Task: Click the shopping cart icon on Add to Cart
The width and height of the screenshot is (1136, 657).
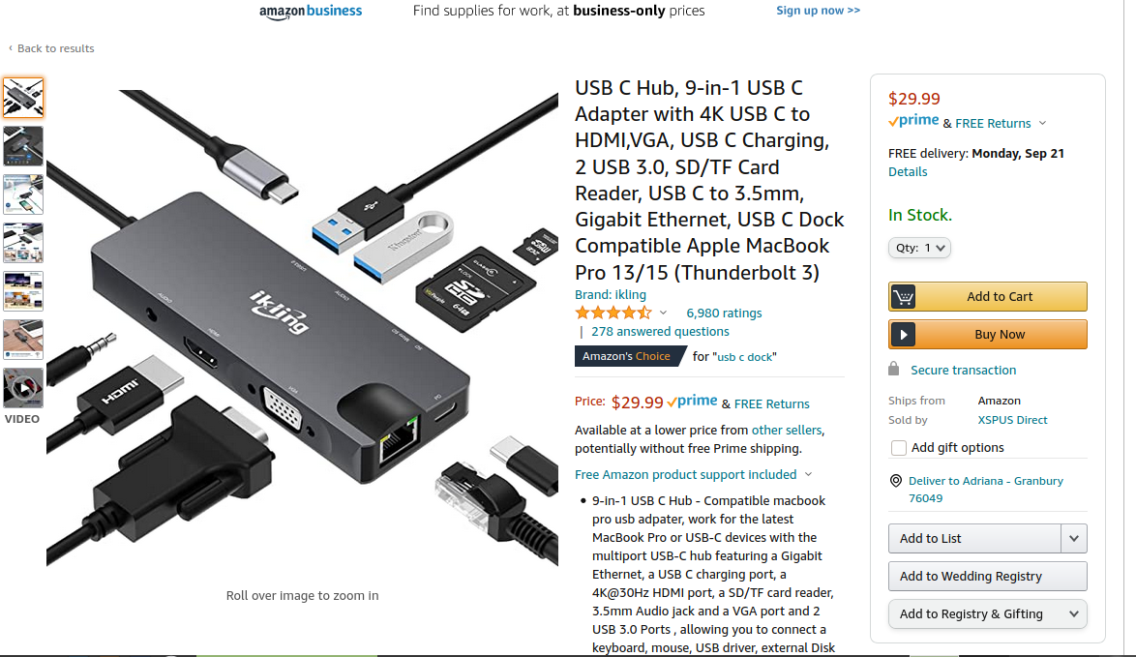Action: (x=903, y=296)
